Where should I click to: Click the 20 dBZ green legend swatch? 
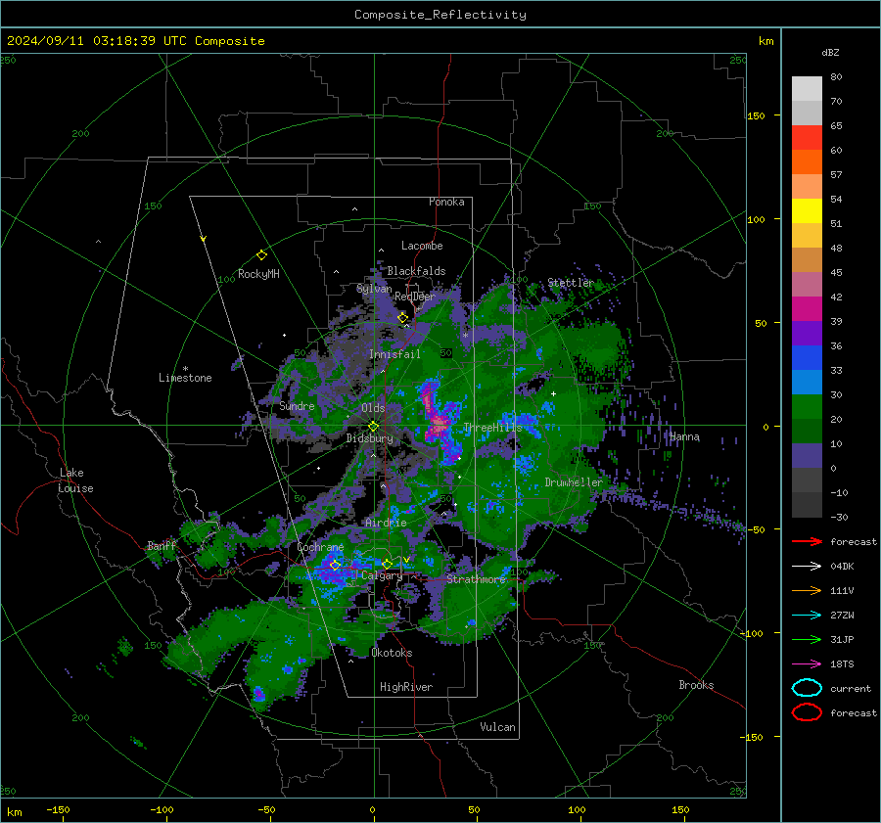pyautogui.click(x=807, y=407)
